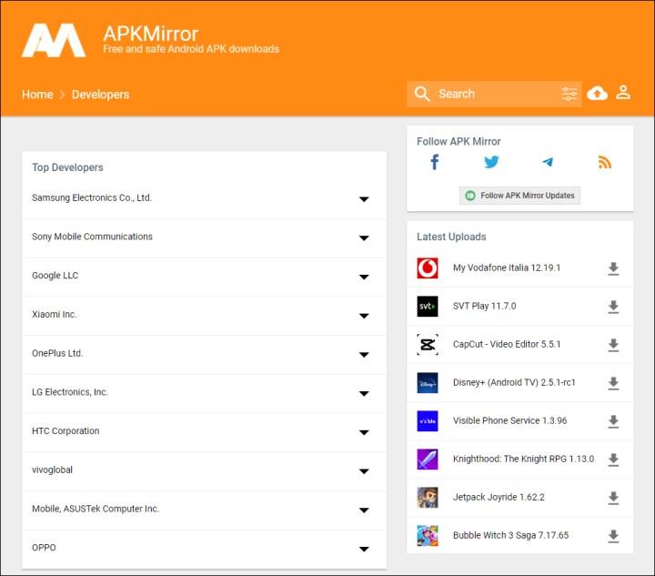Open the SVT Play 11.7.0 link
The width and height of the screenshot is (655, 576).
pos(484,307)
